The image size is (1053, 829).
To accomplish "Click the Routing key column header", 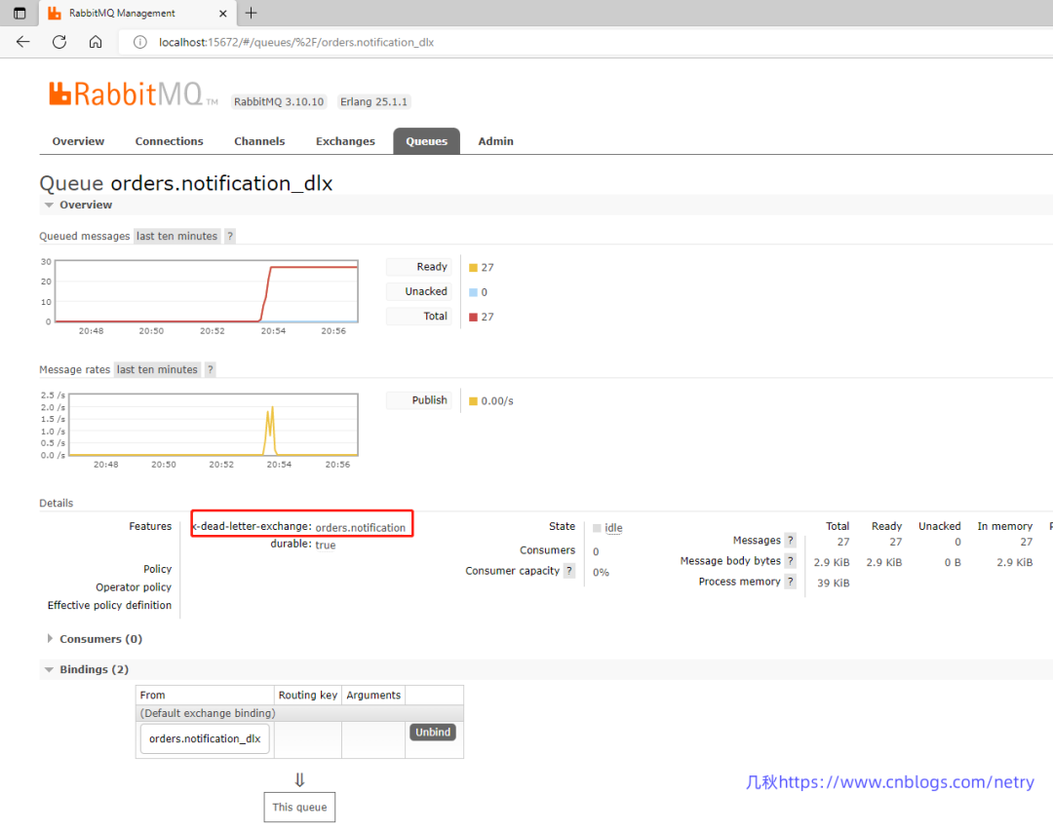I will tap(307, 695).
